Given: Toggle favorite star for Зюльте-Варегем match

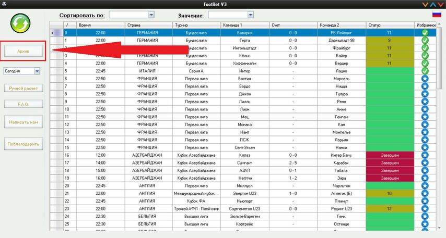Looking at the screenshot, I should coord(425,217).
